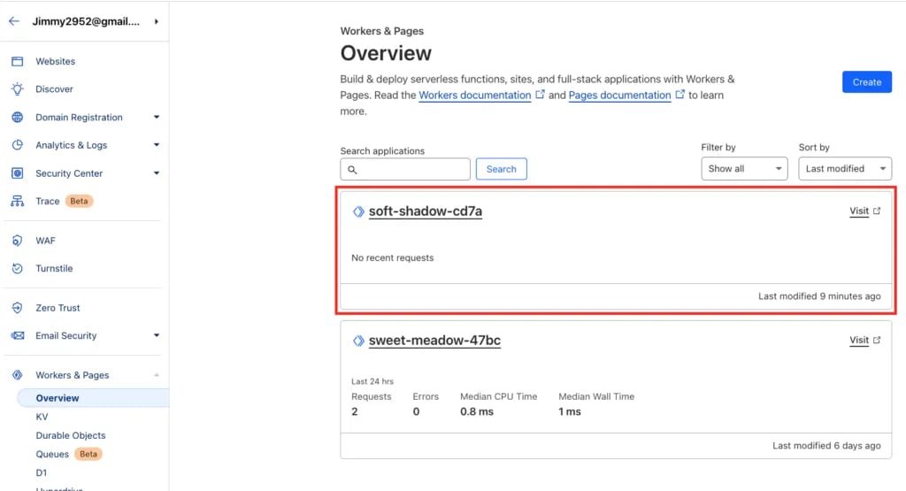Viewport: 906px width, 491px height.
Task: Click the Zero Trust shield icon
Action: (x=18, y=308)
